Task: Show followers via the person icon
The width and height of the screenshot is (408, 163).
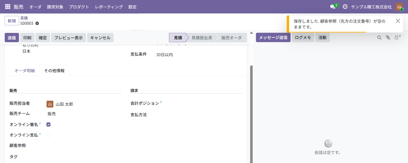Action: click(398, 37)
